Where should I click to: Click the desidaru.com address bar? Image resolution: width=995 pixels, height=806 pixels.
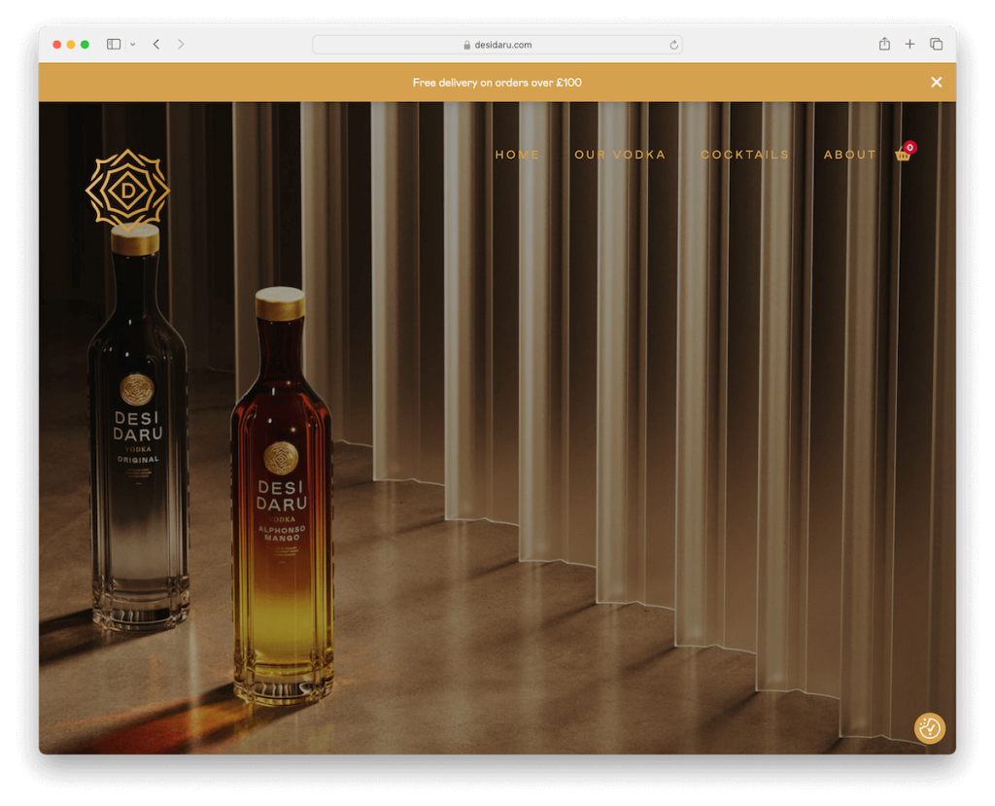click(497, 45)
